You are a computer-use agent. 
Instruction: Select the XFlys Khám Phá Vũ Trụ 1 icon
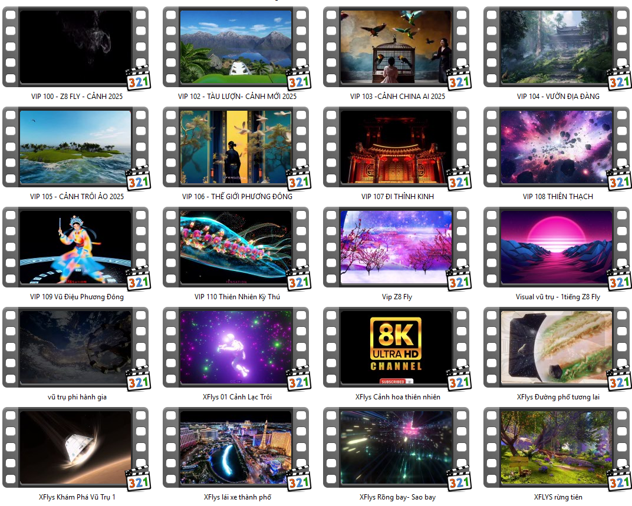click(75, 448)
